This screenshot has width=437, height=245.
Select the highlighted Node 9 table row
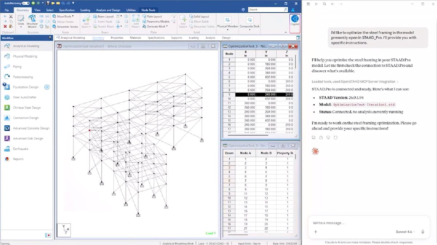pos(258,95)
